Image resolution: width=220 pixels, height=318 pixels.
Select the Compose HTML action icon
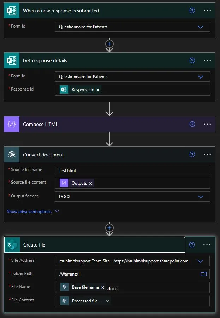(x=12, y=124)
